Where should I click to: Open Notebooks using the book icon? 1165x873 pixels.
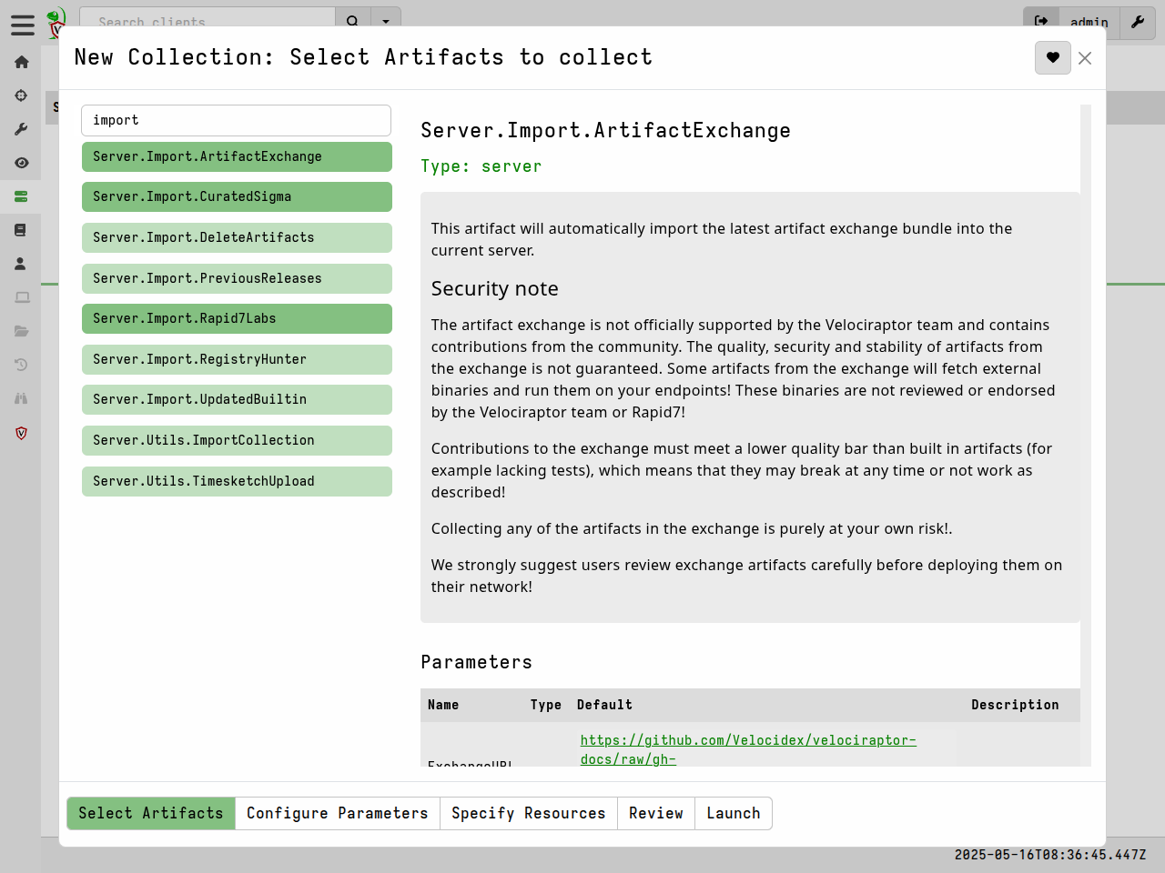(x=20, y=229)
